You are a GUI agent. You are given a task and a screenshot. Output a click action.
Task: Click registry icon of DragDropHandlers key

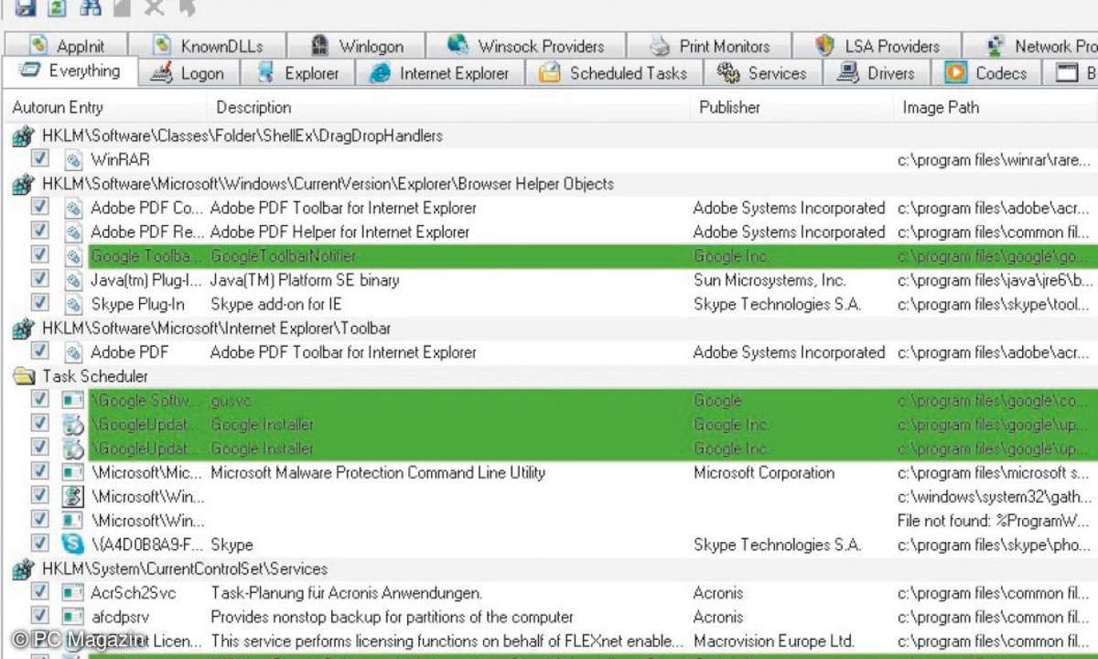pyautogui.click(x=23, y=136)
